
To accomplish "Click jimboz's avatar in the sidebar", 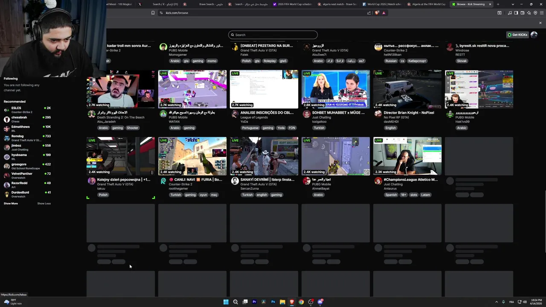I will coord(6,147).
